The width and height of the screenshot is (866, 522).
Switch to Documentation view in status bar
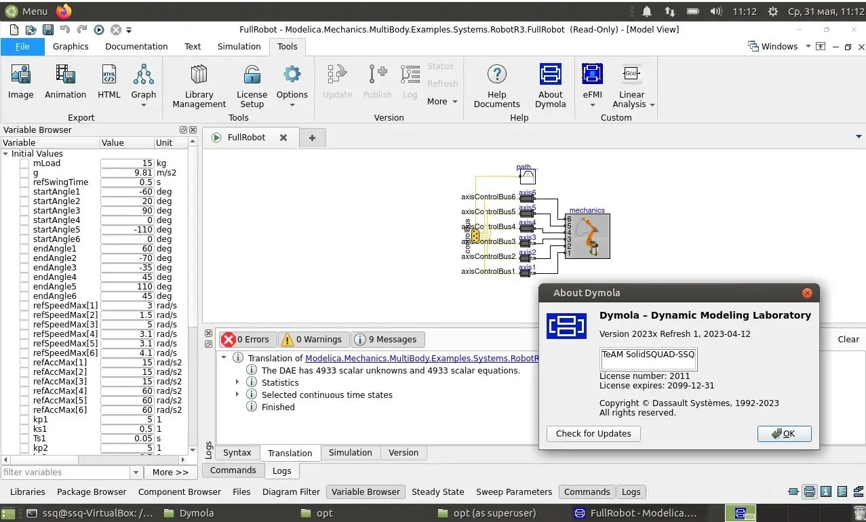tap(826, 492)
